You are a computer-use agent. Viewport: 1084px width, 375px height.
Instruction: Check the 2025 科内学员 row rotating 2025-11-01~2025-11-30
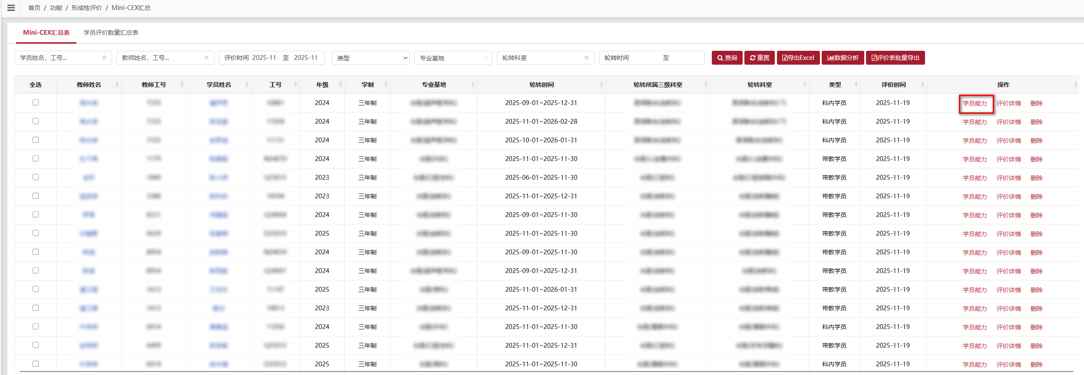[x=36, y=364]
